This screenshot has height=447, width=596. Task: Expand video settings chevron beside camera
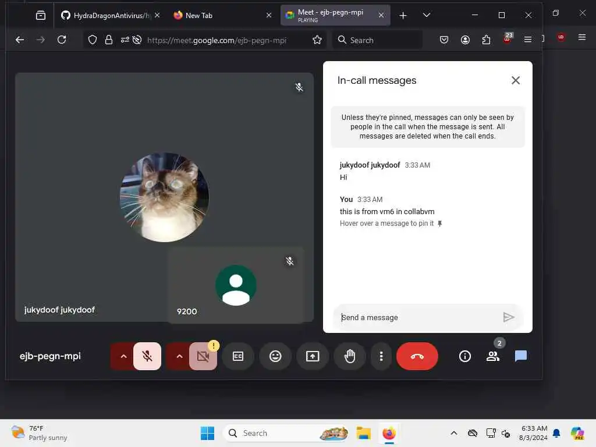[x=179, y=356]
